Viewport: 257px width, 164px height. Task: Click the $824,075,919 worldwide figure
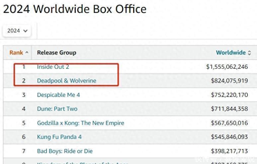(229, 81)
